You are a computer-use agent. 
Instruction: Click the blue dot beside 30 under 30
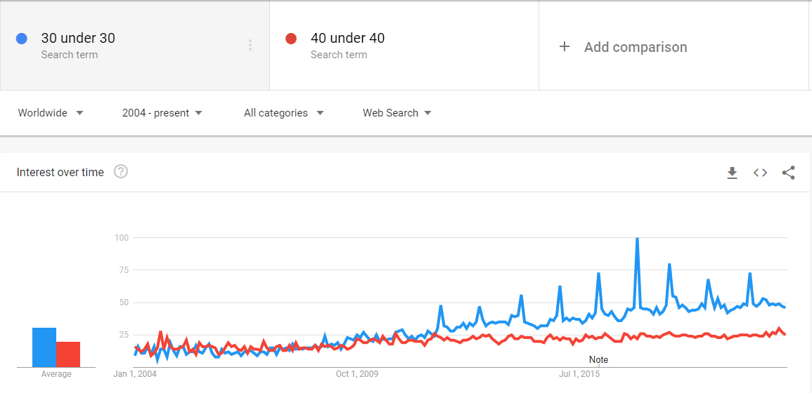click(21, 39)
